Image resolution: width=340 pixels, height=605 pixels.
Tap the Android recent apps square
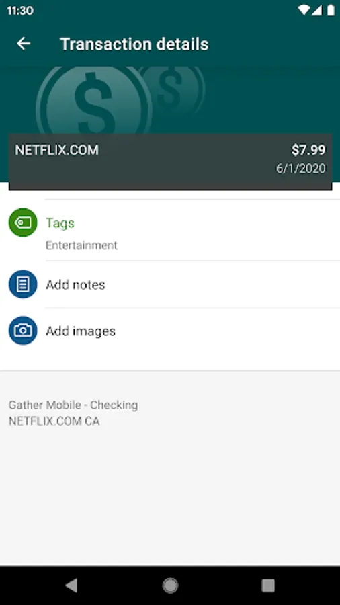tap(268, 586)
